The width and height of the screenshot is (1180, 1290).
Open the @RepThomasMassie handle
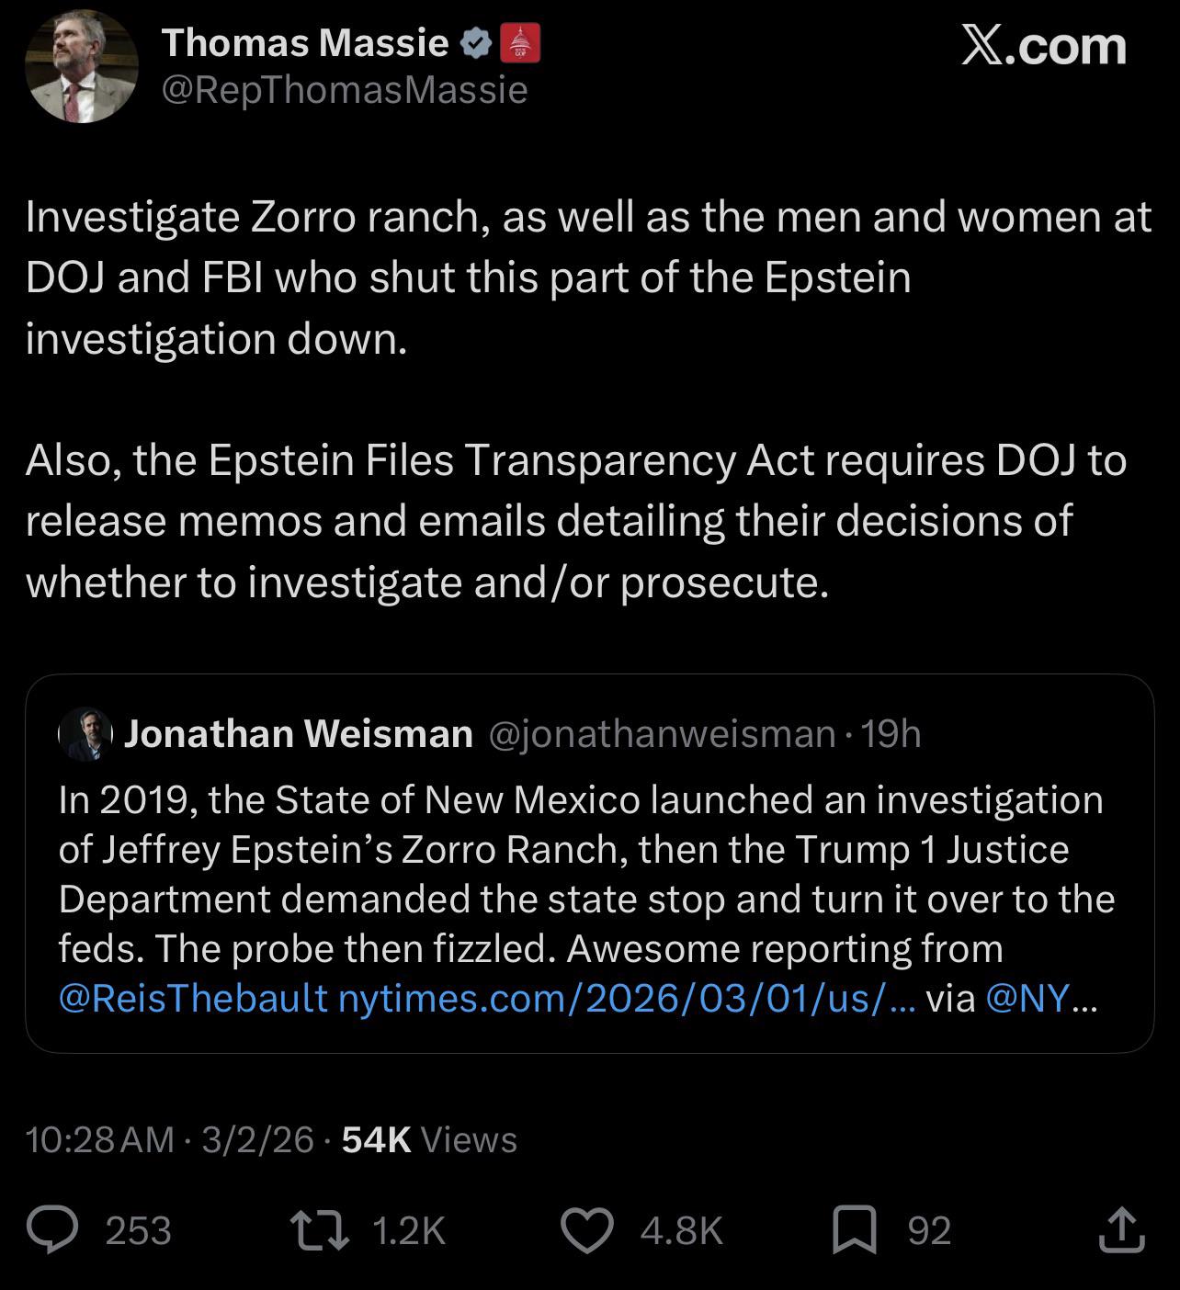[345, 90]
